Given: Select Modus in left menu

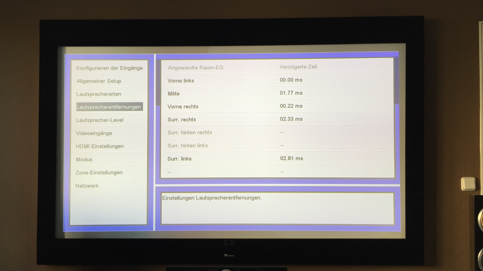Looking at the screenshot, I should click(x=84, y=159).
